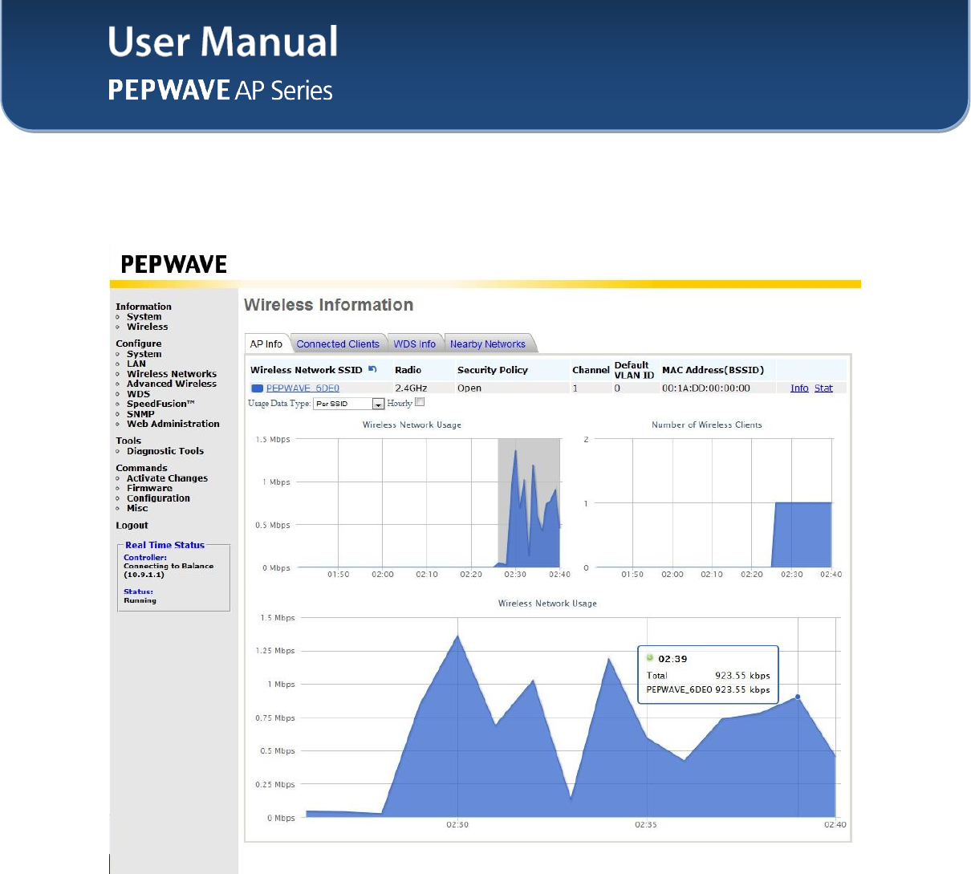Open Diagnostic Tools page
The image size is (971, 874).
[x=165, y=451]
